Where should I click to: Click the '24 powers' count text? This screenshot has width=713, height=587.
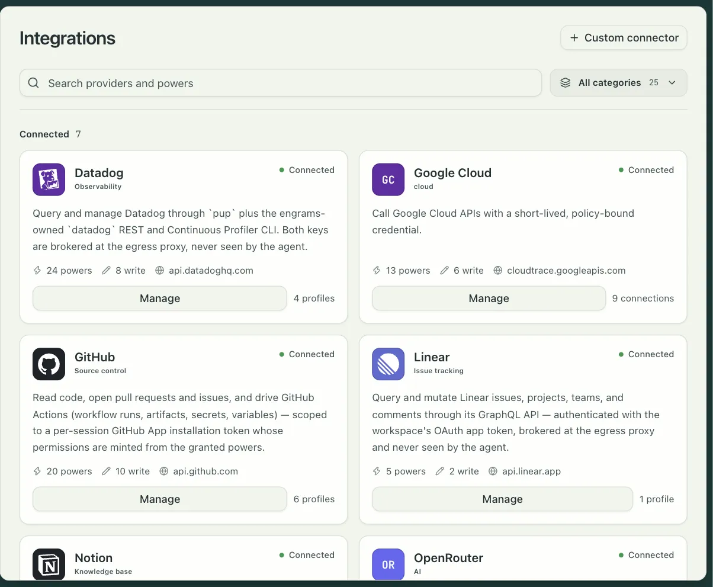click(69, 270)
